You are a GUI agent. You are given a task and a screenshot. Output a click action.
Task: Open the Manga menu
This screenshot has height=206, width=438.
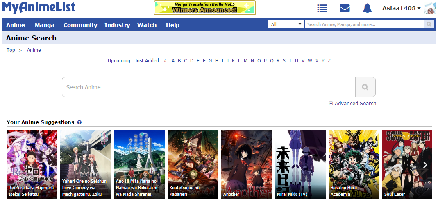click(x=45, y=25)
